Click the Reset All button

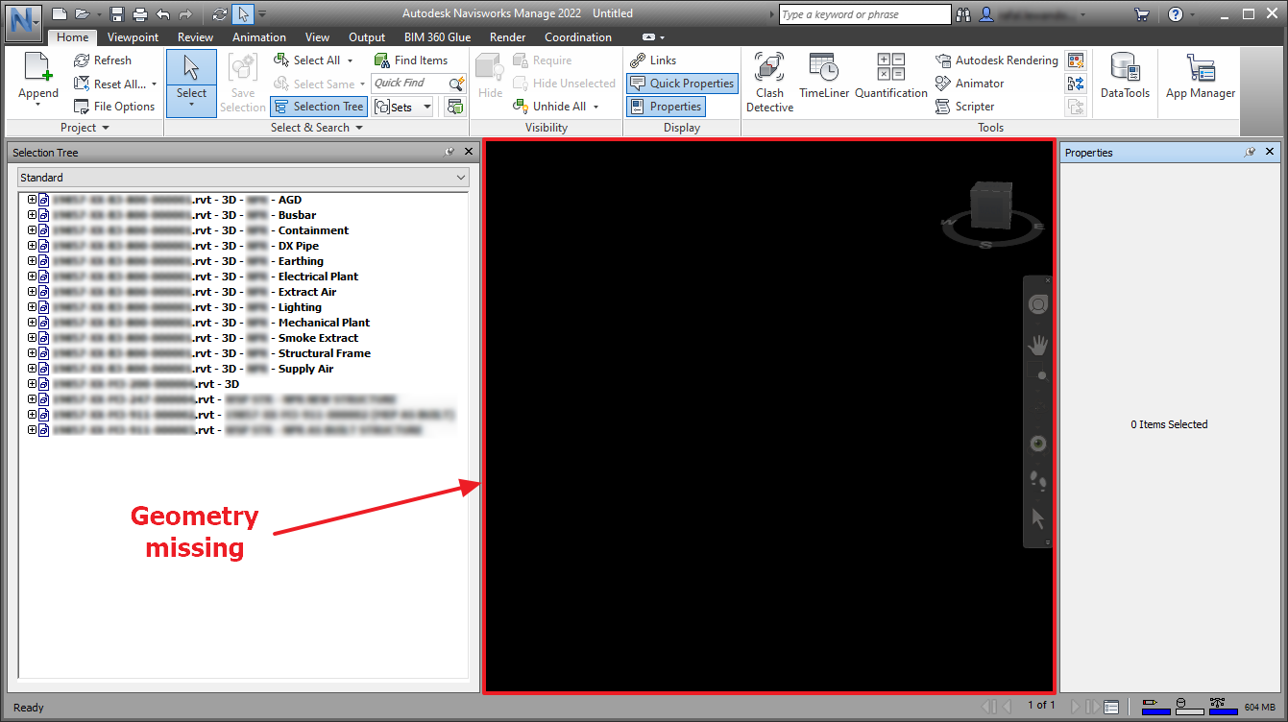[116, 84]
